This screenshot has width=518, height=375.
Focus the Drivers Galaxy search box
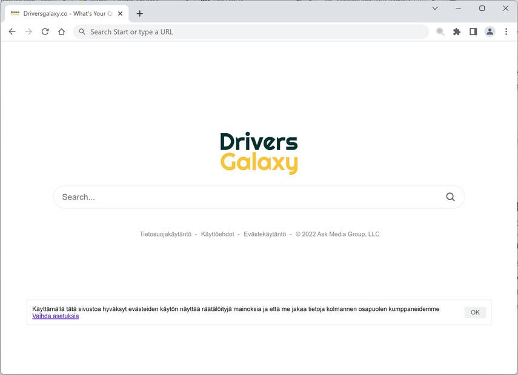[259, 197]
